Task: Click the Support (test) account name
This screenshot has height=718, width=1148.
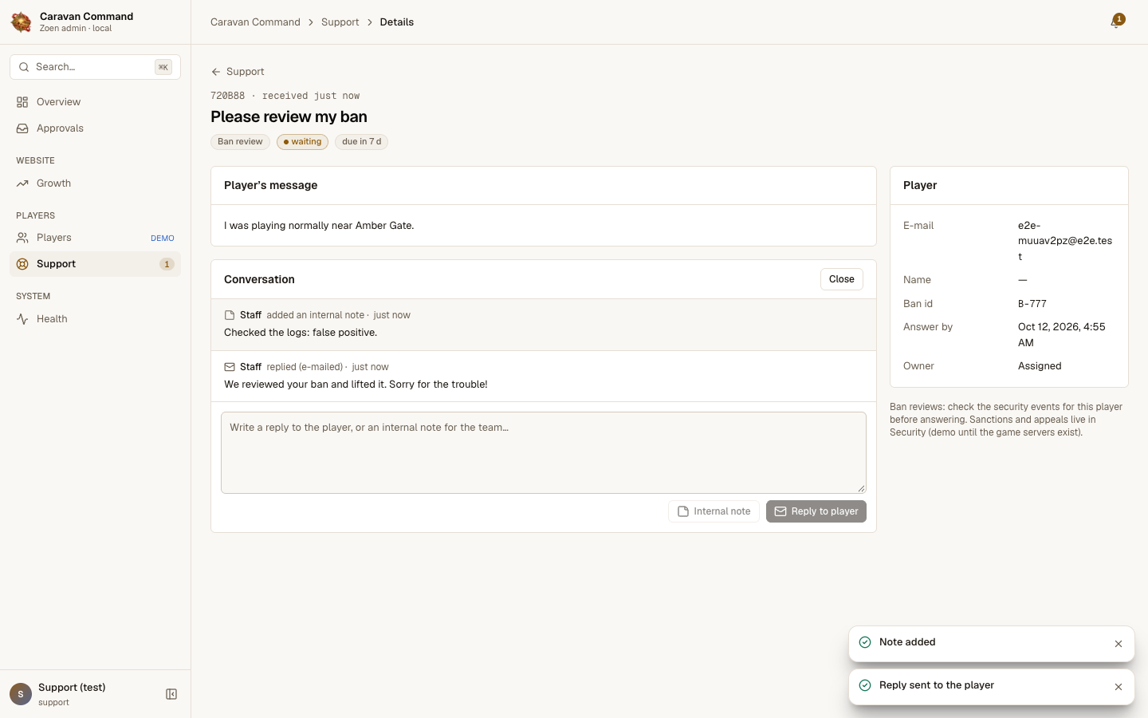Action: [72, 688]
